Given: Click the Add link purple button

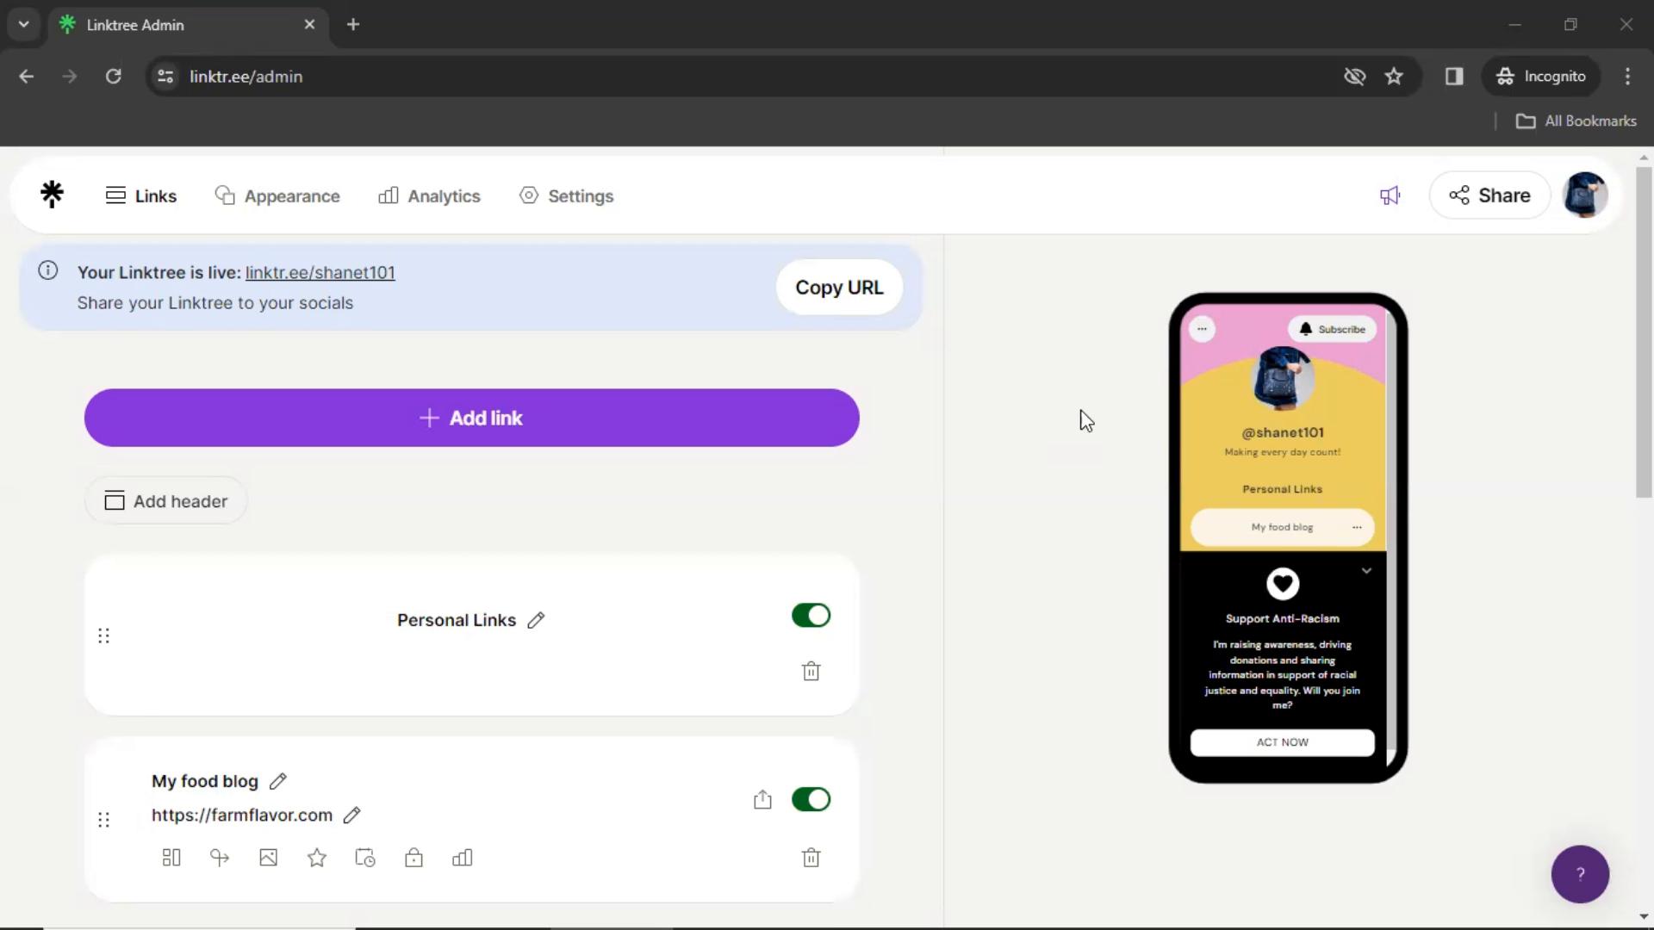Looking at the screenshot, I should tap(473, 418).
